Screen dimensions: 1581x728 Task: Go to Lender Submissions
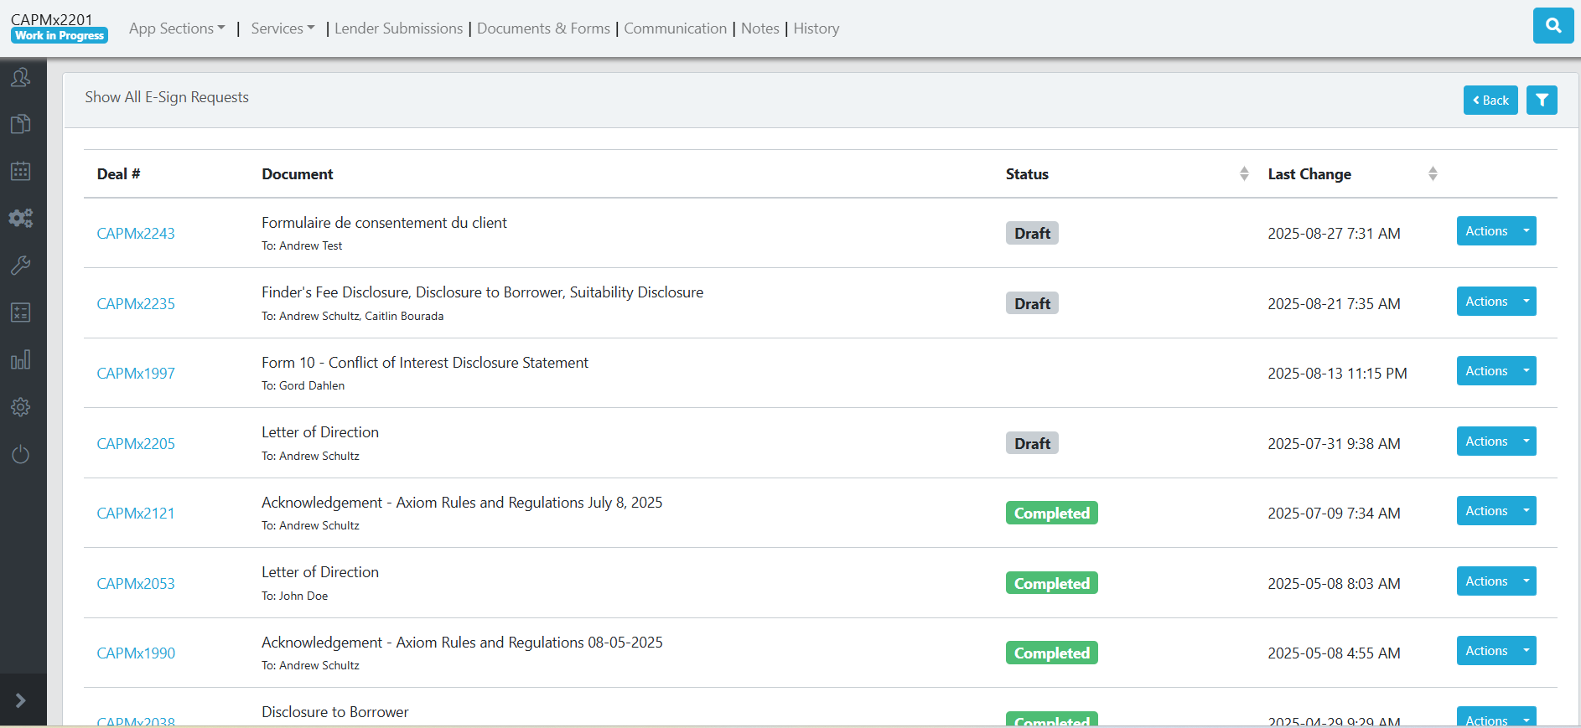(398, 28)
